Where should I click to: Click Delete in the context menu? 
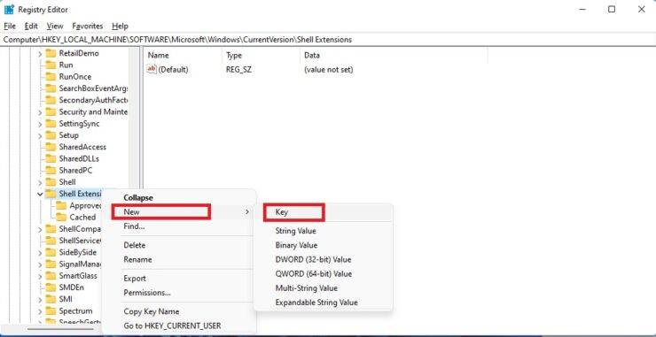134,245
